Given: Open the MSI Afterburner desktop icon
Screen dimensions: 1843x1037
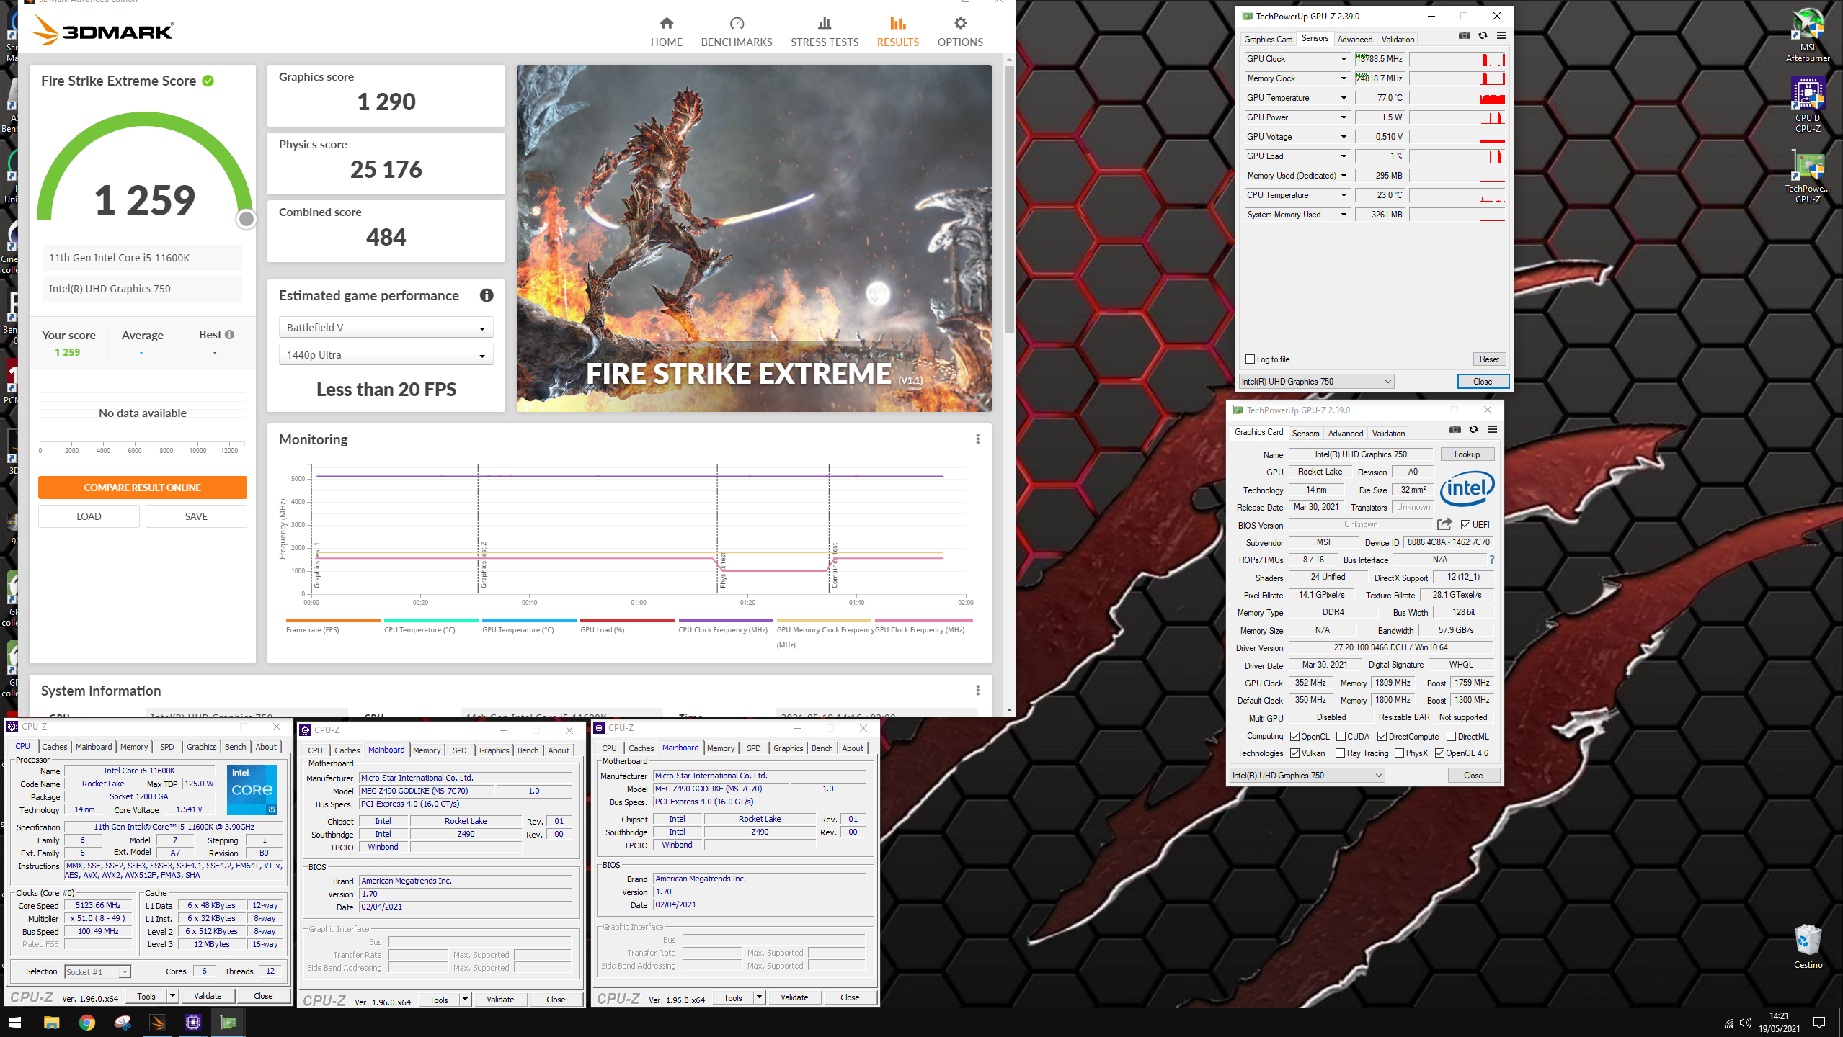Looking at the screenshot, I should pyautogui.click(x=1808, y=35).
